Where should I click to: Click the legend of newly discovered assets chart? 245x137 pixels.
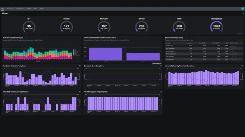click(77, 52)
